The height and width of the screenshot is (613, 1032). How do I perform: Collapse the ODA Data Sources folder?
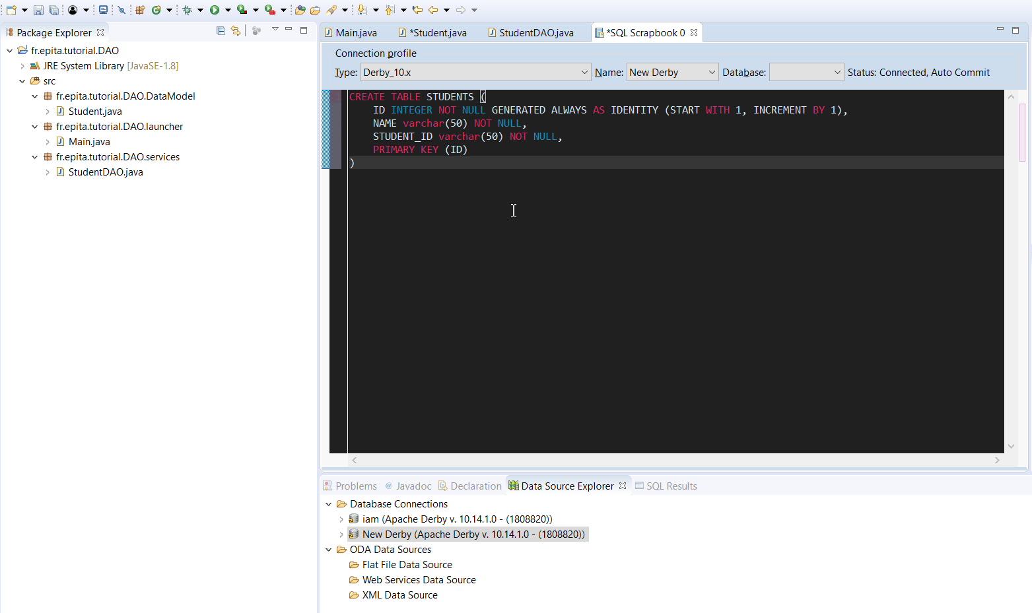point(329,550)
